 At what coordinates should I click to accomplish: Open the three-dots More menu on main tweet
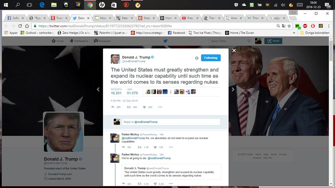160,107
